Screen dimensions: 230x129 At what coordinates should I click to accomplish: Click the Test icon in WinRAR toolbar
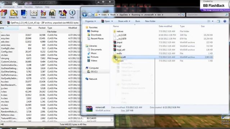(24, 14)
